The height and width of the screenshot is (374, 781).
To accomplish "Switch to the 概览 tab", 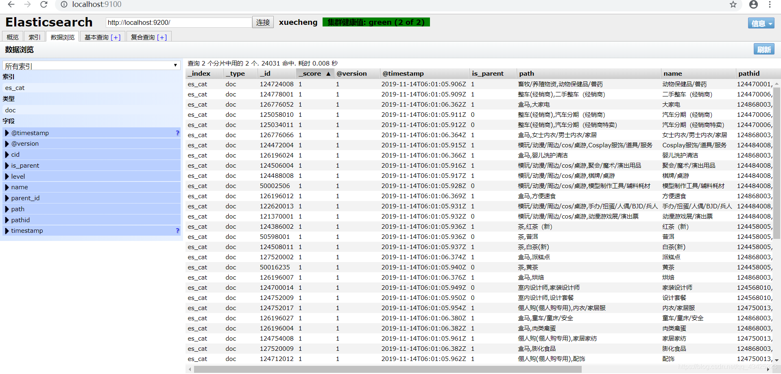I will coord(13,37).
